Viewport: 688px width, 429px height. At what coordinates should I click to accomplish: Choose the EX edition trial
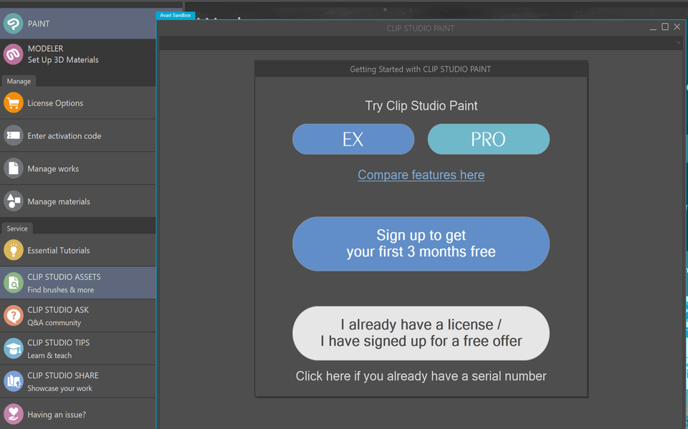pyautogui.click(x=353, y=139)
